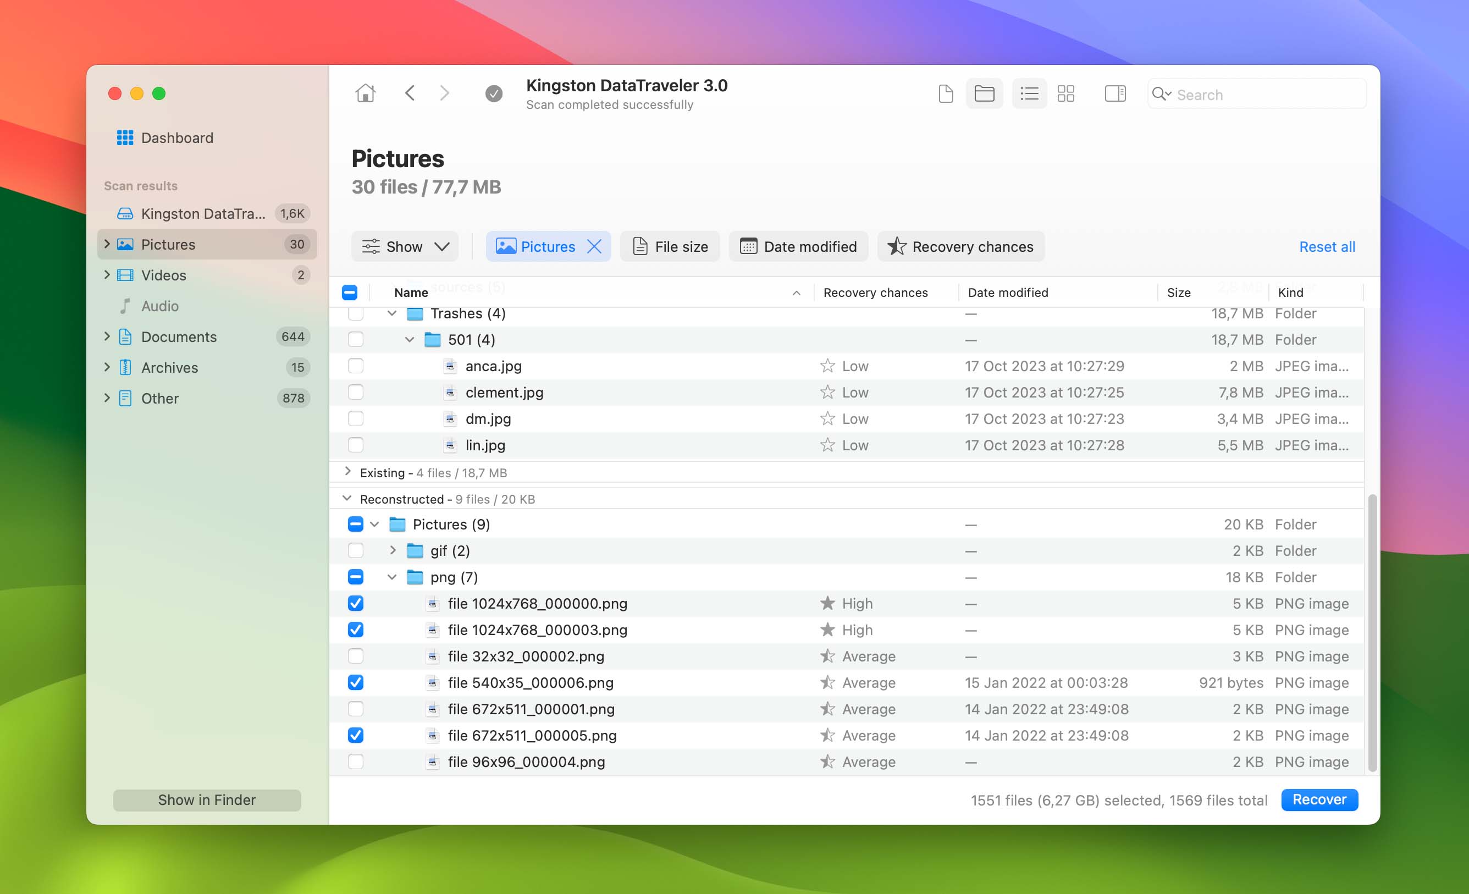Click star icon for file 1024x768_000000.png

[827, 603]
